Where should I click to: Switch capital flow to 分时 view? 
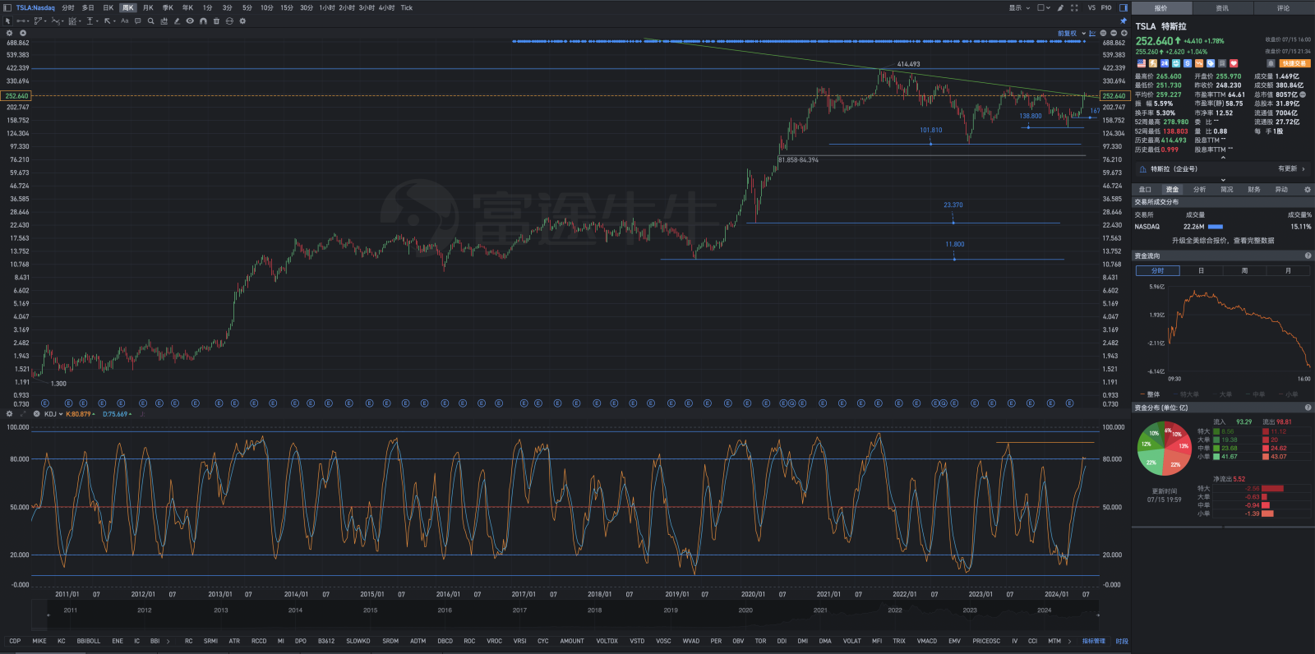1157,270
